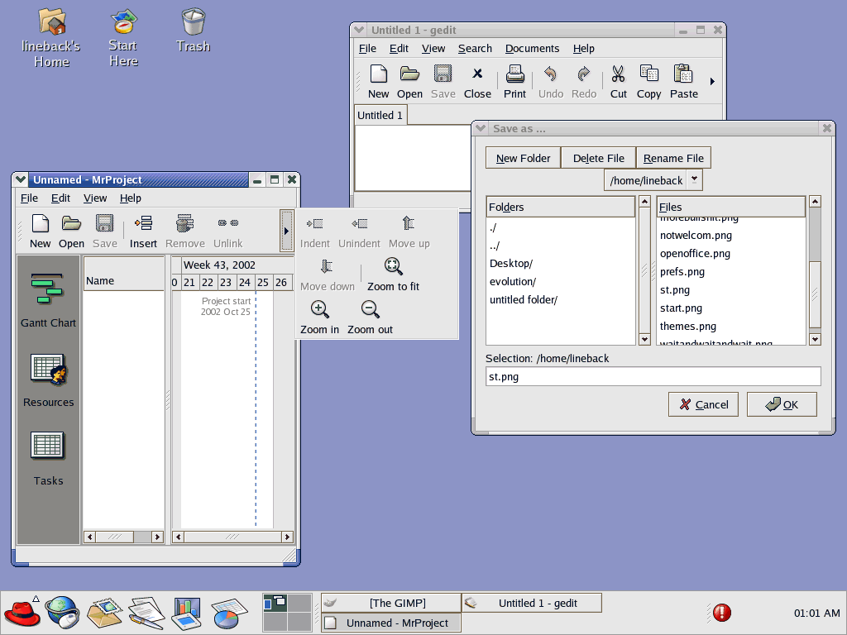Launch web browser globe icon in panel
This screenshot has width=847, height=635.
point(63,613)
